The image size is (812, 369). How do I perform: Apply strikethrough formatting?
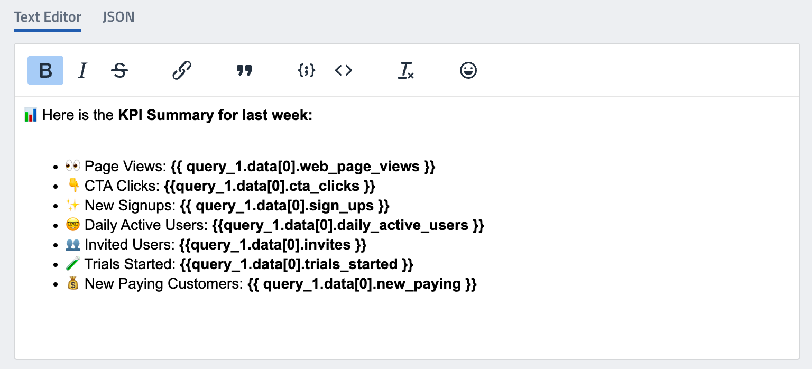119,70
